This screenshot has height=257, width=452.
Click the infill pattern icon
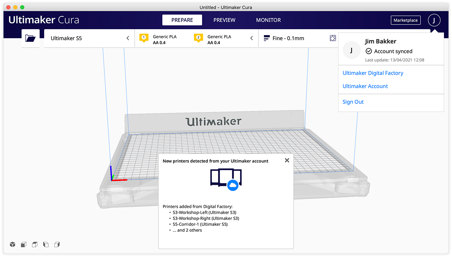tap(333, 38)
